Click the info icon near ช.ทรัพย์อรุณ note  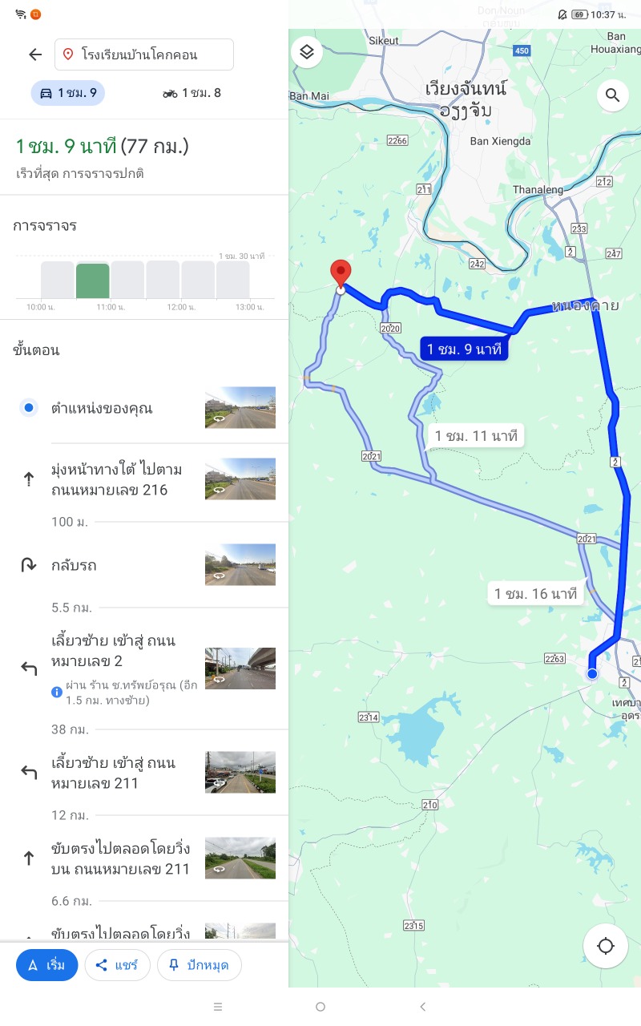[x=57, y=692]
